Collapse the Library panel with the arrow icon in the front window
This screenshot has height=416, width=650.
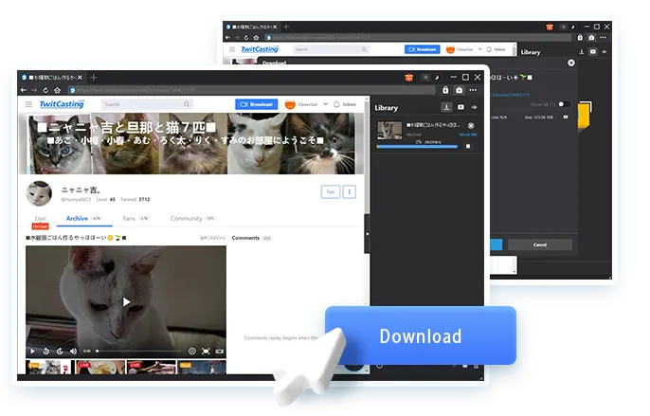coord(475,107)
